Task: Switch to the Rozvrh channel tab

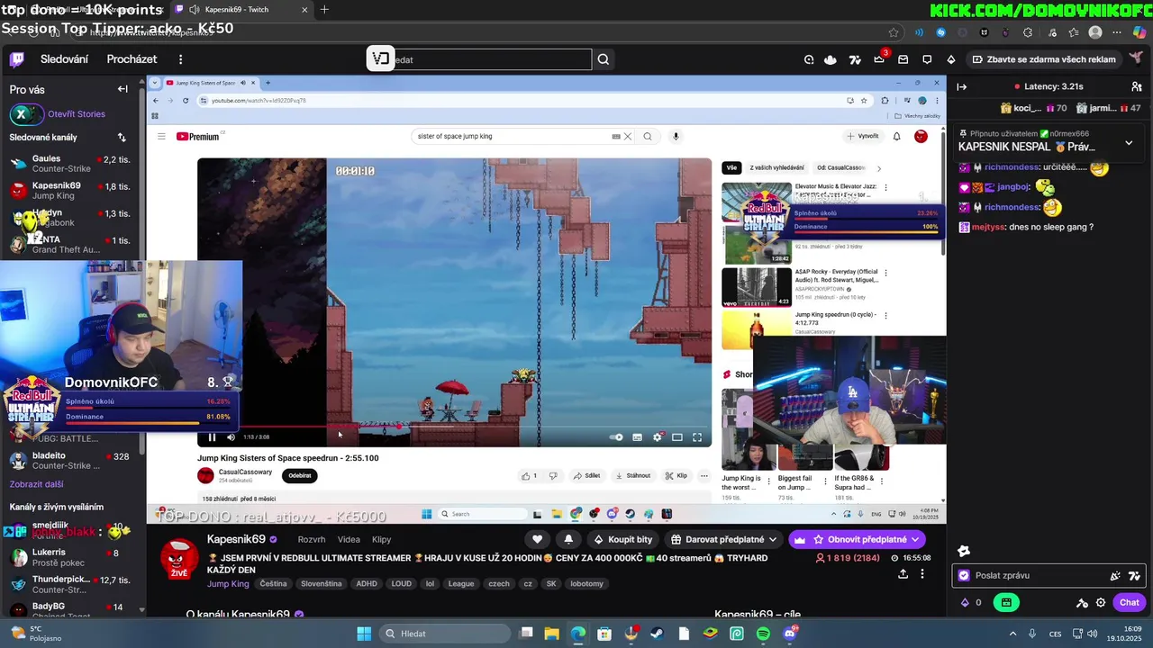Action: click(311, 539)
